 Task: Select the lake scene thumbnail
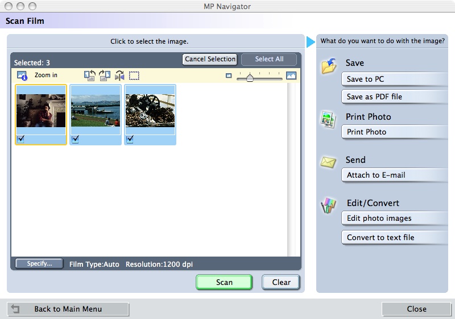click(x=96, y=111)
